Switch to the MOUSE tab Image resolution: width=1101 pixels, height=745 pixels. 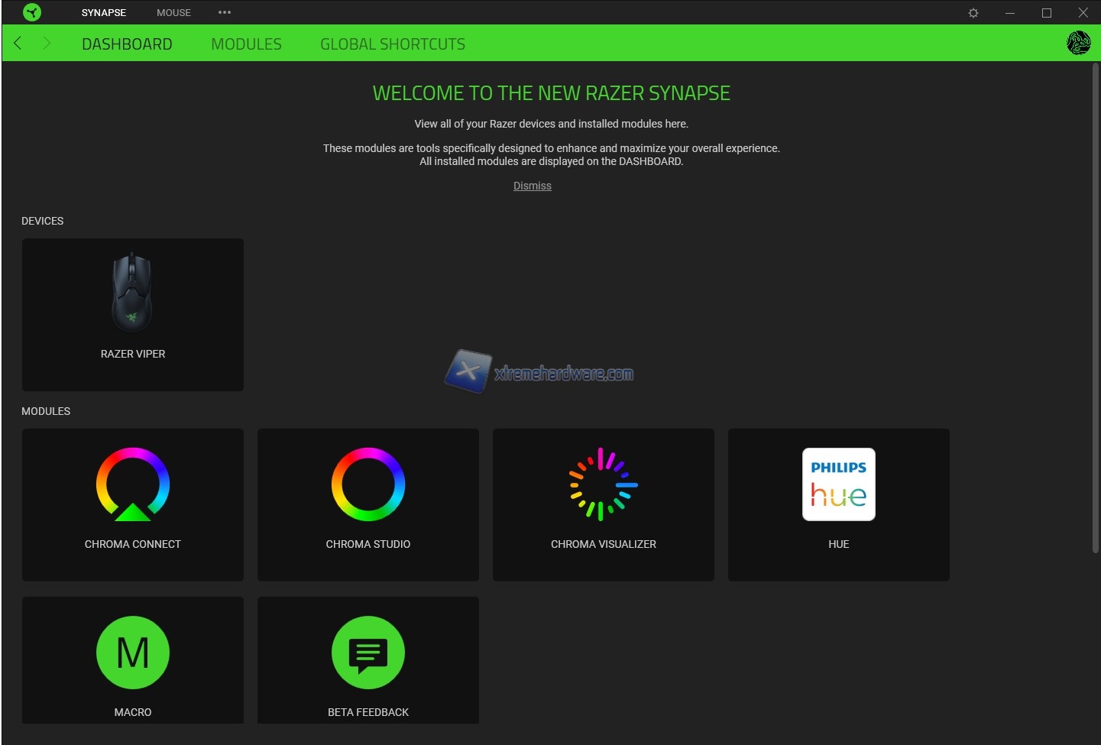(x=173, y=13)
